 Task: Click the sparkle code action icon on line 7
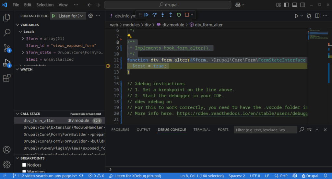[x=130, y=36]
